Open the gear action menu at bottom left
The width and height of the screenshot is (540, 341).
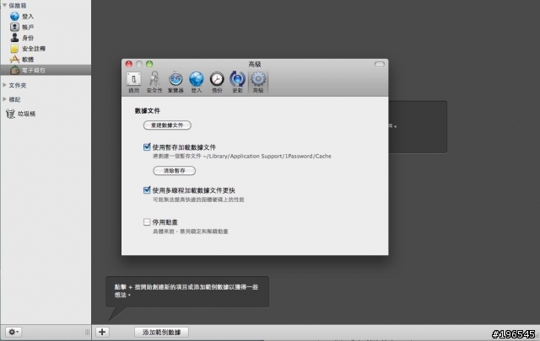tap(13, 332)
